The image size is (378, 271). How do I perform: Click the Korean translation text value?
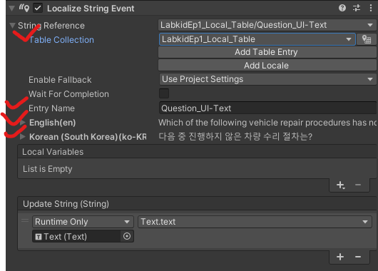pos(235,137)
